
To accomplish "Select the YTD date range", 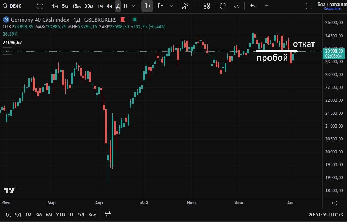I will pyautogui.click(x=60, y=215).
